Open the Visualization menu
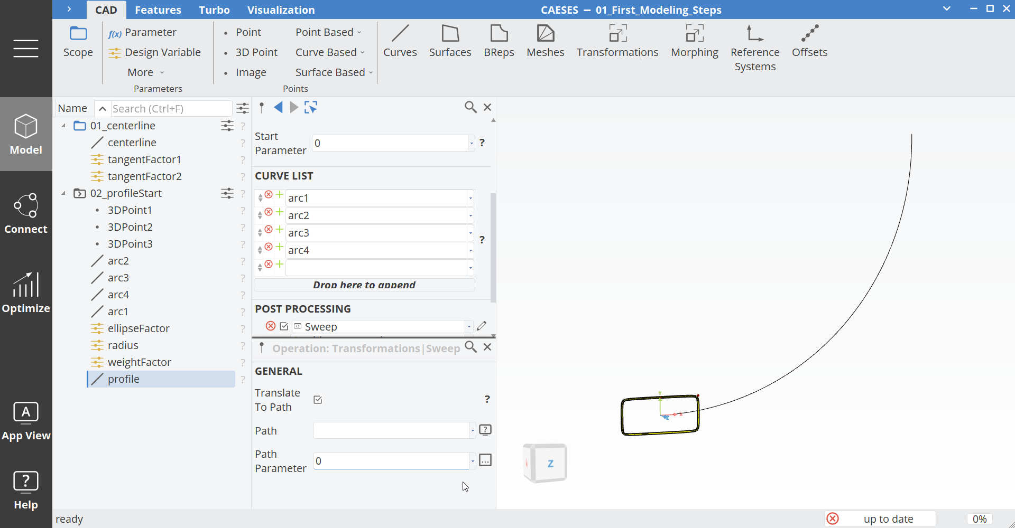Viewport: 1015px width, 528px height. click(x=281, y=10)
